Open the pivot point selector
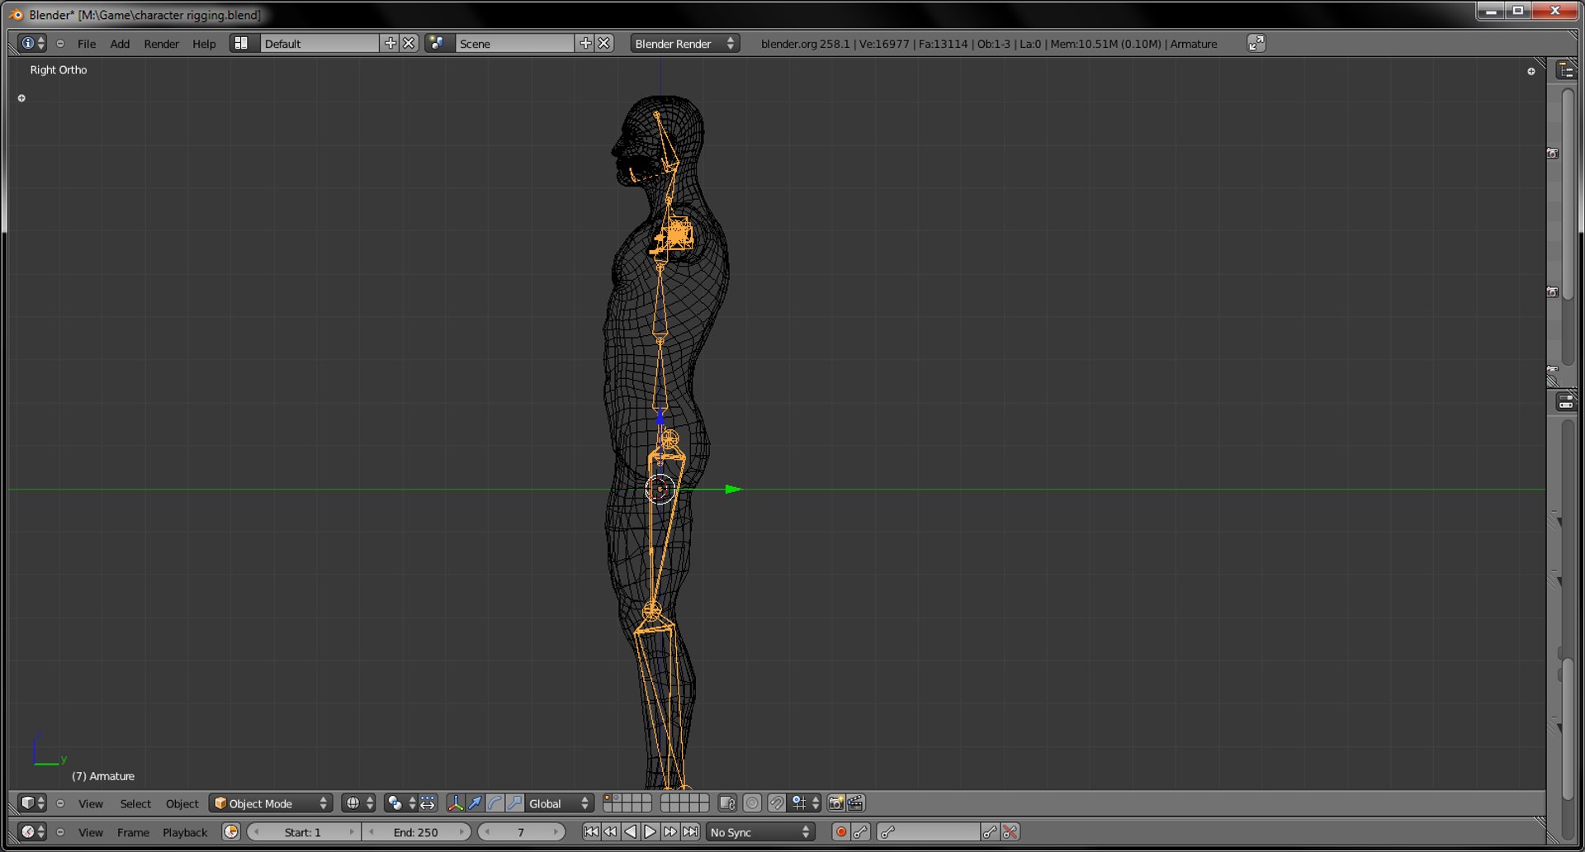This screenshot has width=1585, height=852. (x=400, y=802)
